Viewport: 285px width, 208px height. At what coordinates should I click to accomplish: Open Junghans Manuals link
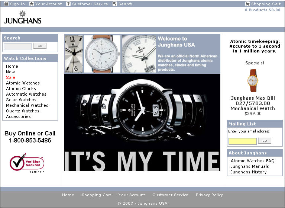250,166
